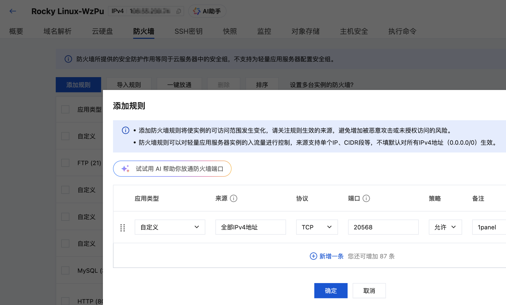Open the 自定义 application type dropdown

pyautogui.click(x=170, y=227)
